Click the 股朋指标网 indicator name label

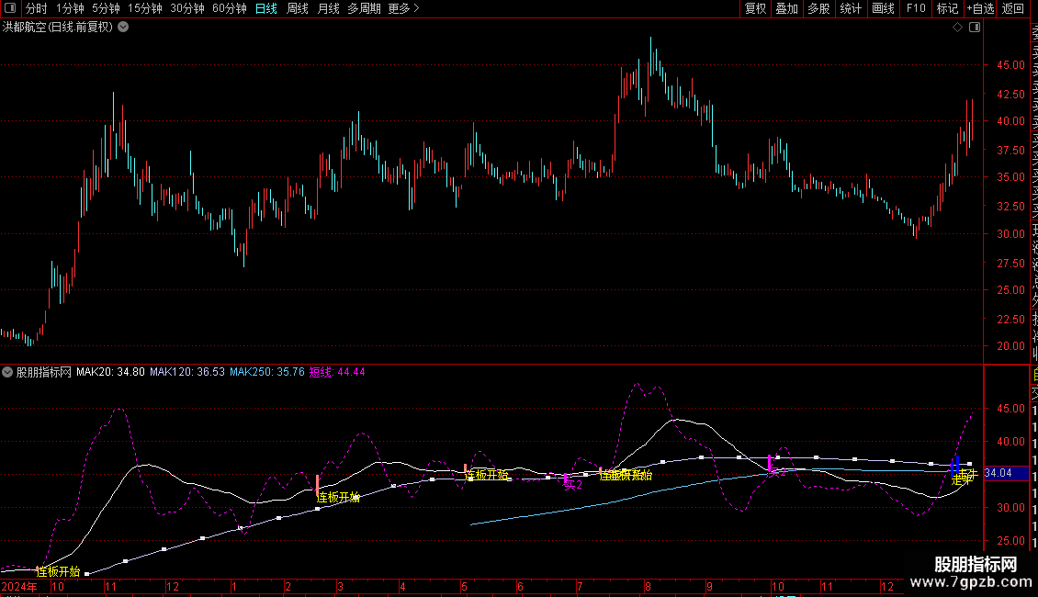coord(44,372)
